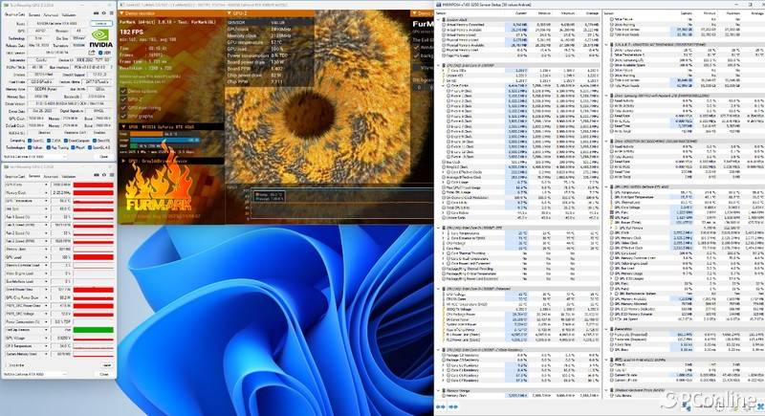Collapse the Core Clocks tree node in HWiNFO
The image size is (765, 416).
[443, 85]
